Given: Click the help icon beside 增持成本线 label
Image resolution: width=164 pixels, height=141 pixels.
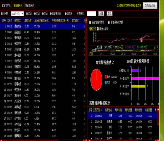Looking at the screenshot, I should tap(98, 29).
